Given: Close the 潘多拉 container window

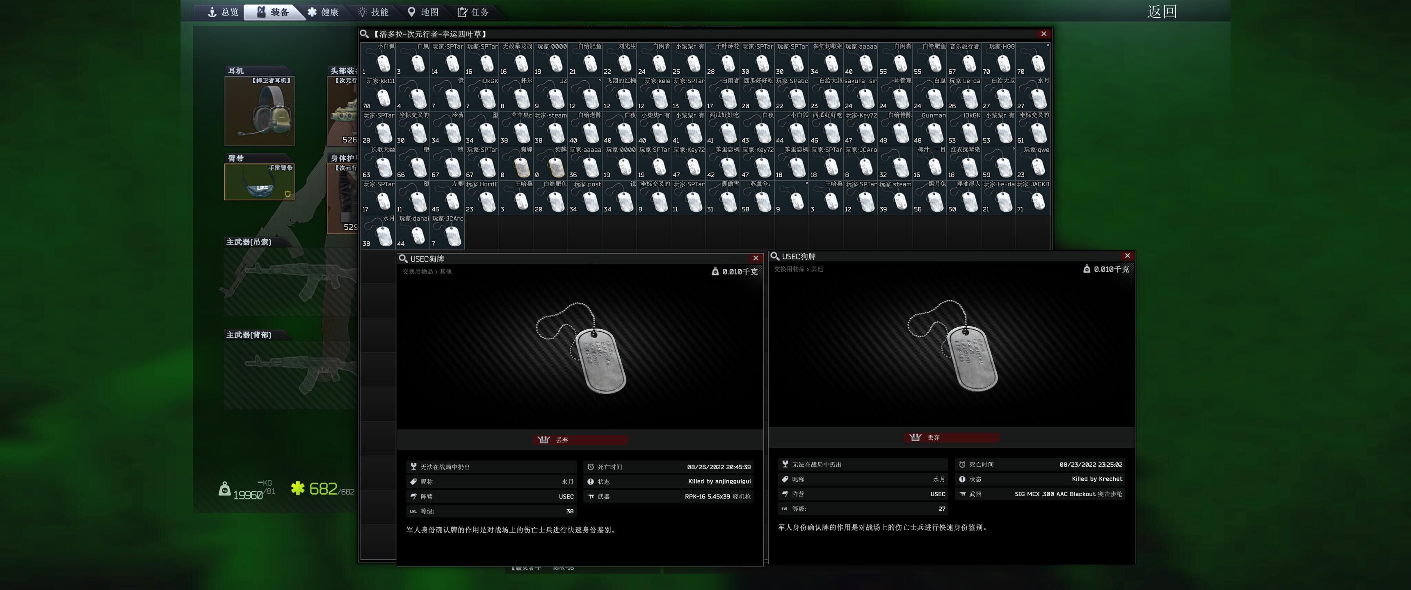Looking at the screenshot, I should click(1043, 34).
